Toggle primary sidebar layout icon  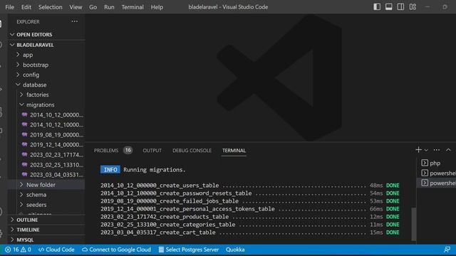click(377, 6)
